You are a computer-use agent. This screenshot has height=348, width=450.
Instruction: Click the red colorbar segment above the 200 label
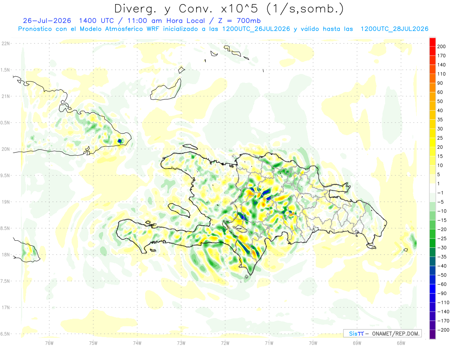tap(432, 42)
